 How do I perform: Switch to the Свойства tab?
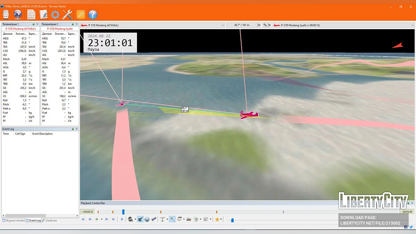tap(50, 220)
